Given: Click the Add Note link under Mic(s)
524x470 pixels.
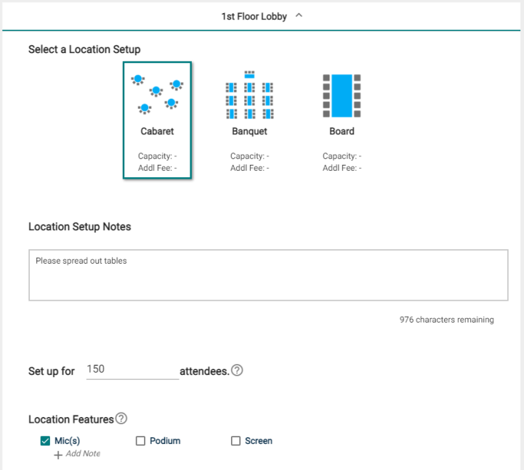Looking at the screenshot, I should point(83,453).
